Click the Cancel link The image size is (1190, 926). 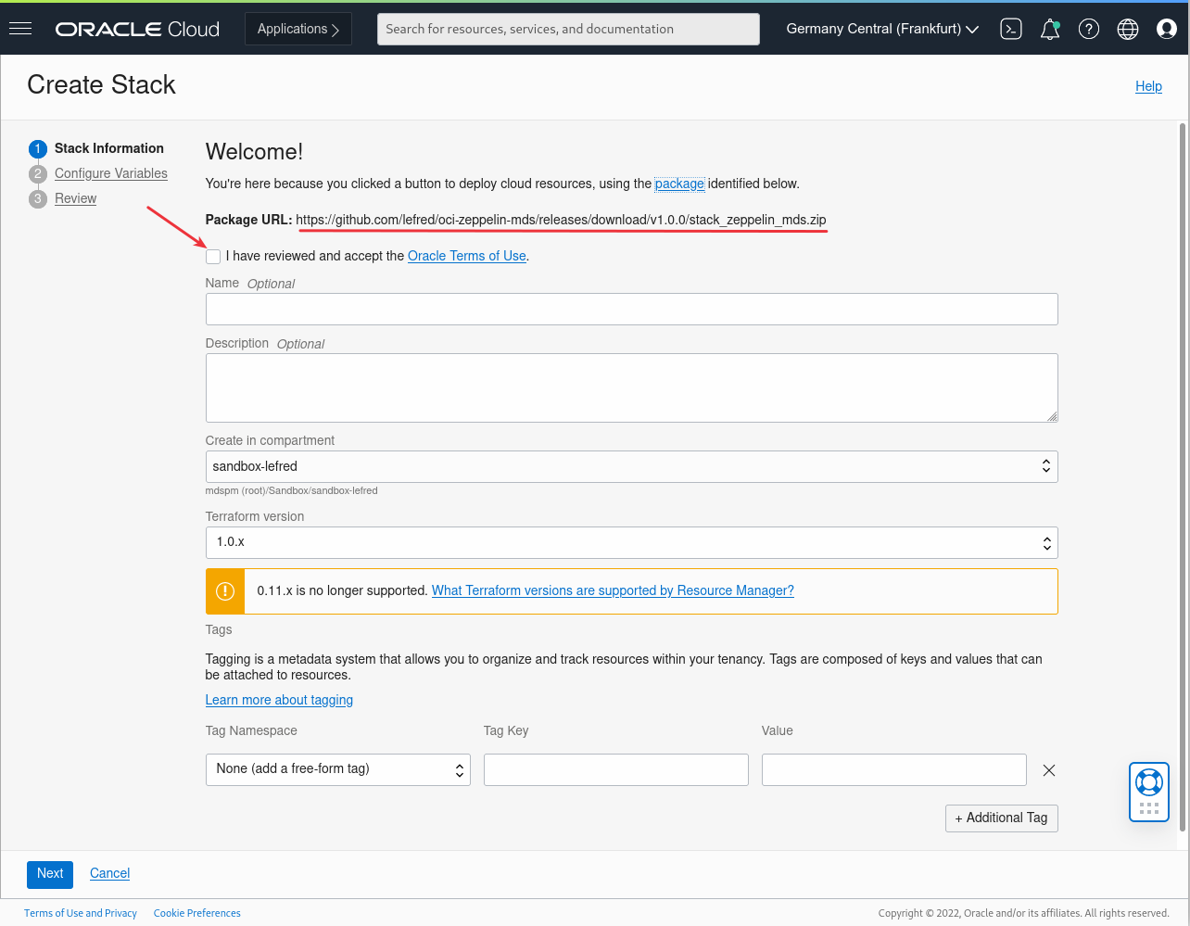coord(109,873)
